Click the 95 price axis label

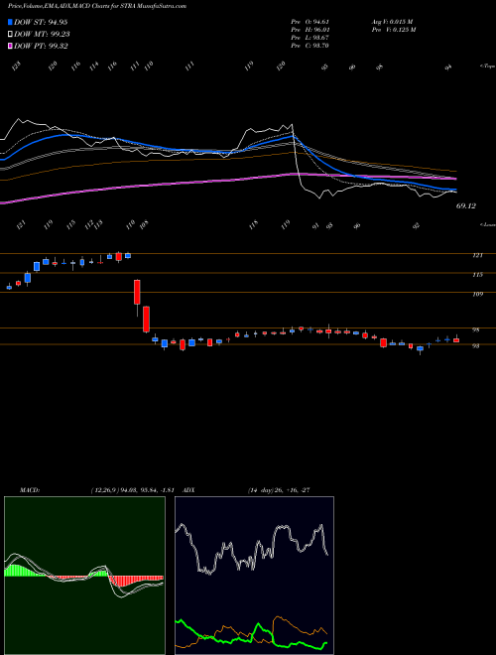pos(475,330)
